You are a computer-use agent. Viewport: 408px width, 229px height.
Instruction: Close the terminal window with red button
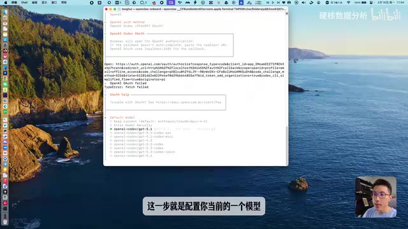106,9
